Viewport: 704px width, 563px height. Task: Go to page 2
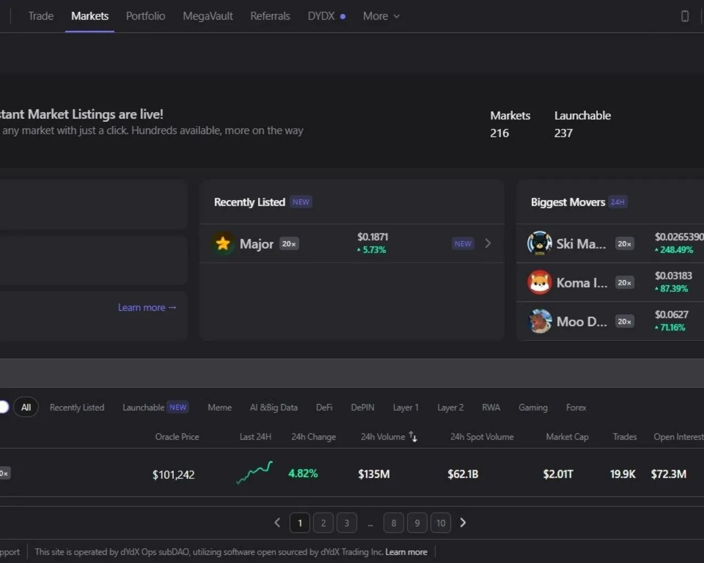[323, 523]
